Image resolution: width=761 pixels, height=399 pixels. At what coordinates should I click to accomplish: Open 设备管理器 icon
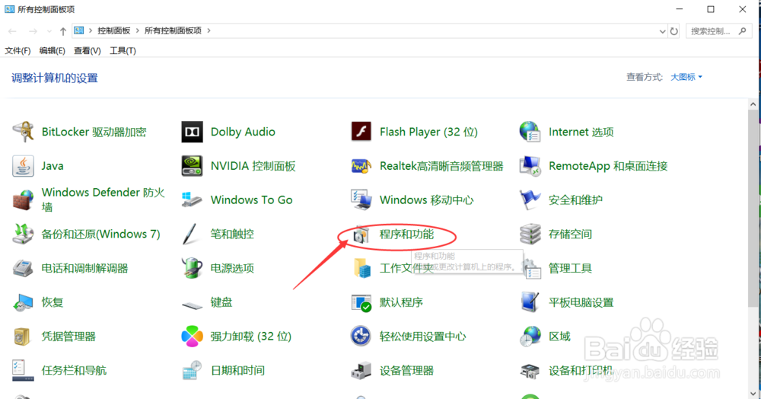361,370
